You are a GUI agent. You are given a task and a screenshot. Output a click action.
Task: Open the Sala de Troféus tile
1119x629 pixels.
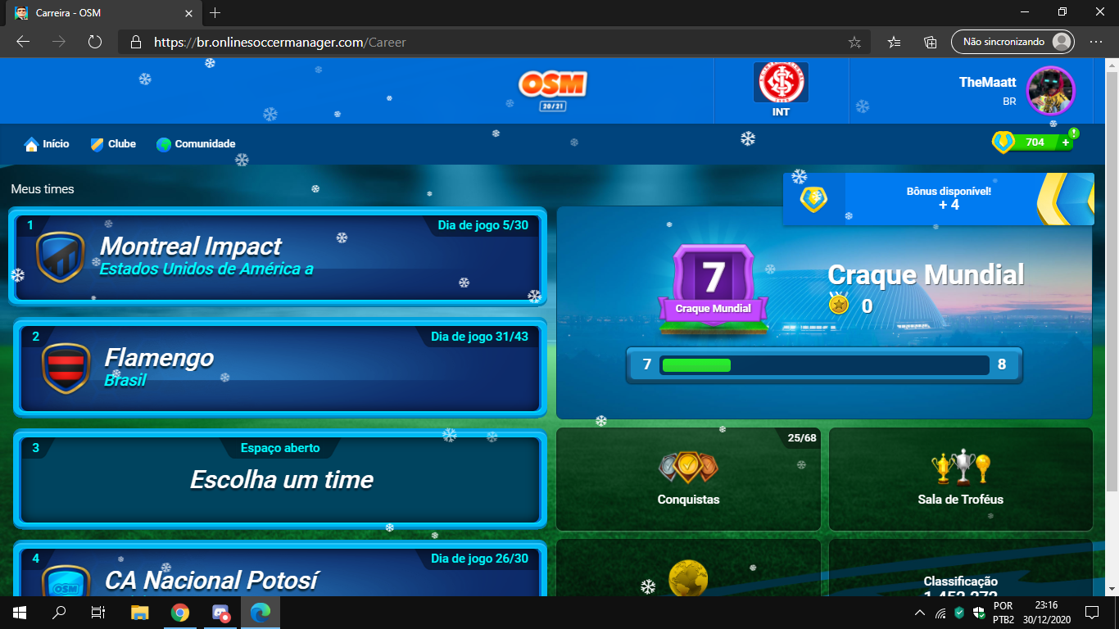[x=961, y=479]
